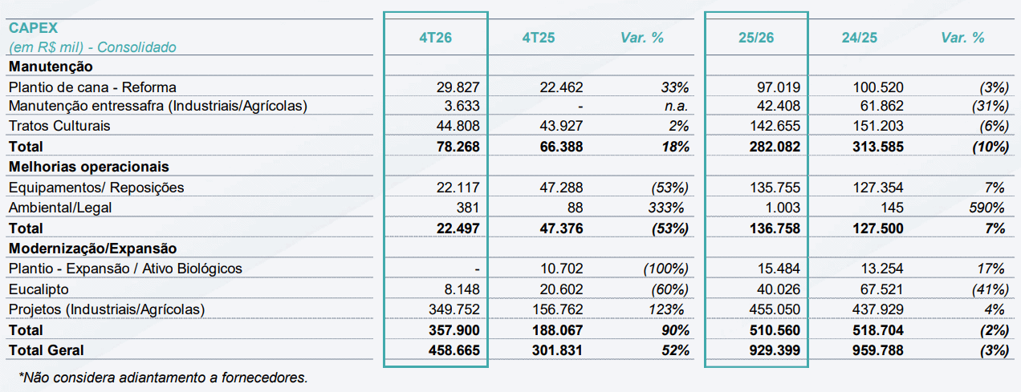
Task: Click the Equipamentos/ Reposições row label
Action: pos(96,188)
